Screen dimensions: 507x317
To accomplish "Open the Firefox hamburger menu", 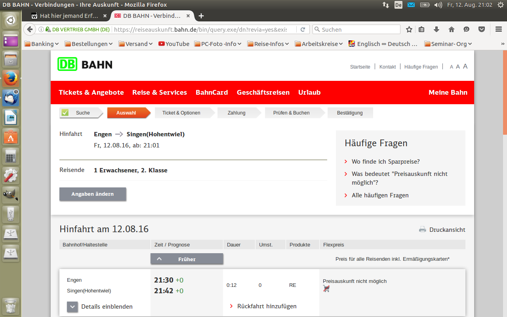I will 499,29.
